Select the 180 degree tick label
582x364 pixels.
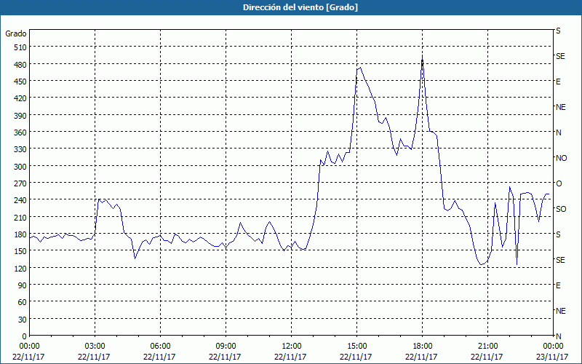pos(20,234)
